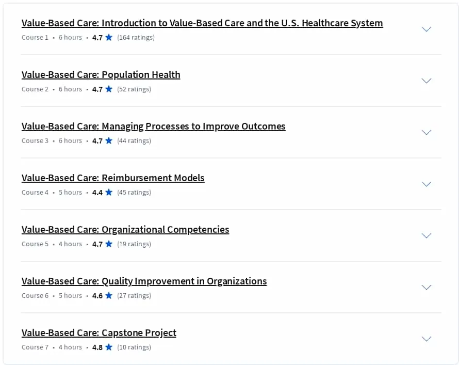Expand Quality Improvement in Organizations chevron
Screen dimensions: 459x365
pos(426,287)
